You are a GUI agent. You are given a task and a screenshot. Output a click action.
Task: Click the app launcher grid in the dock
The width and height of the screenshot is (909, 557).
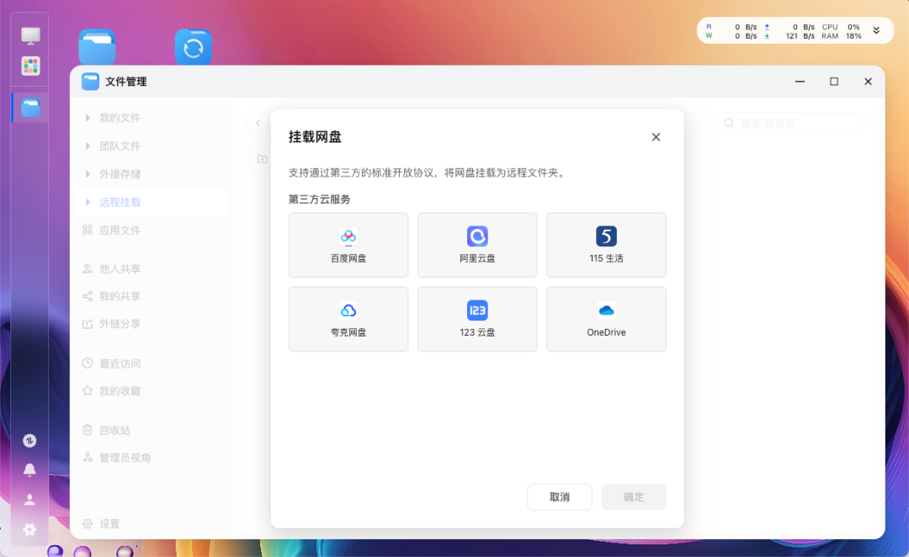(29, 64)
